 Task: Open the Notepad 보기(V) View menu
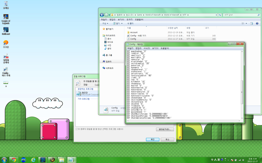click(155, 48)
